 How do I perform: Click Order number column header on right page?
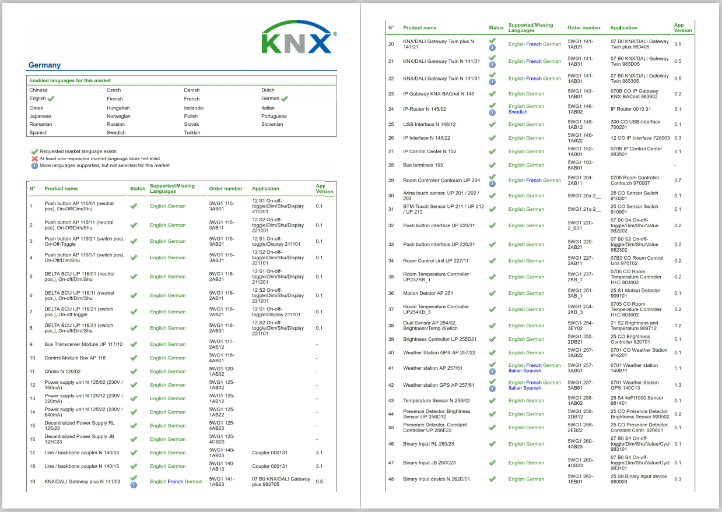coord(584,28)
